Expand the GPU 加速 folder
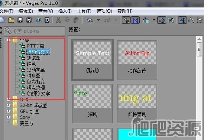This screenshot has height=140, width=204. click(8, 111)
